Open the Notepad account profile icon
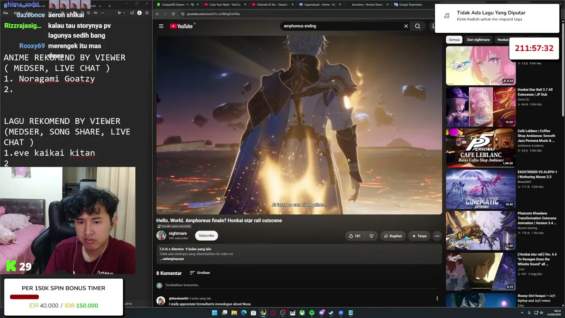 (139, 13)
